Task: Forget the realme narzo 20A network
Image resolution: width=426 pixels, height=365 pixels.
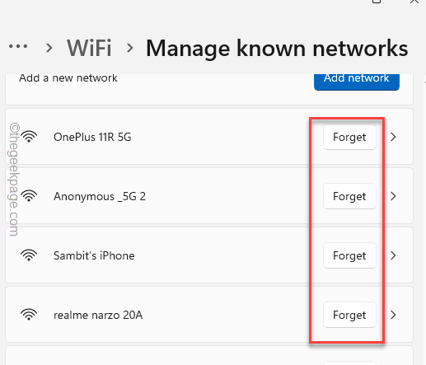Action: [349, 315]
